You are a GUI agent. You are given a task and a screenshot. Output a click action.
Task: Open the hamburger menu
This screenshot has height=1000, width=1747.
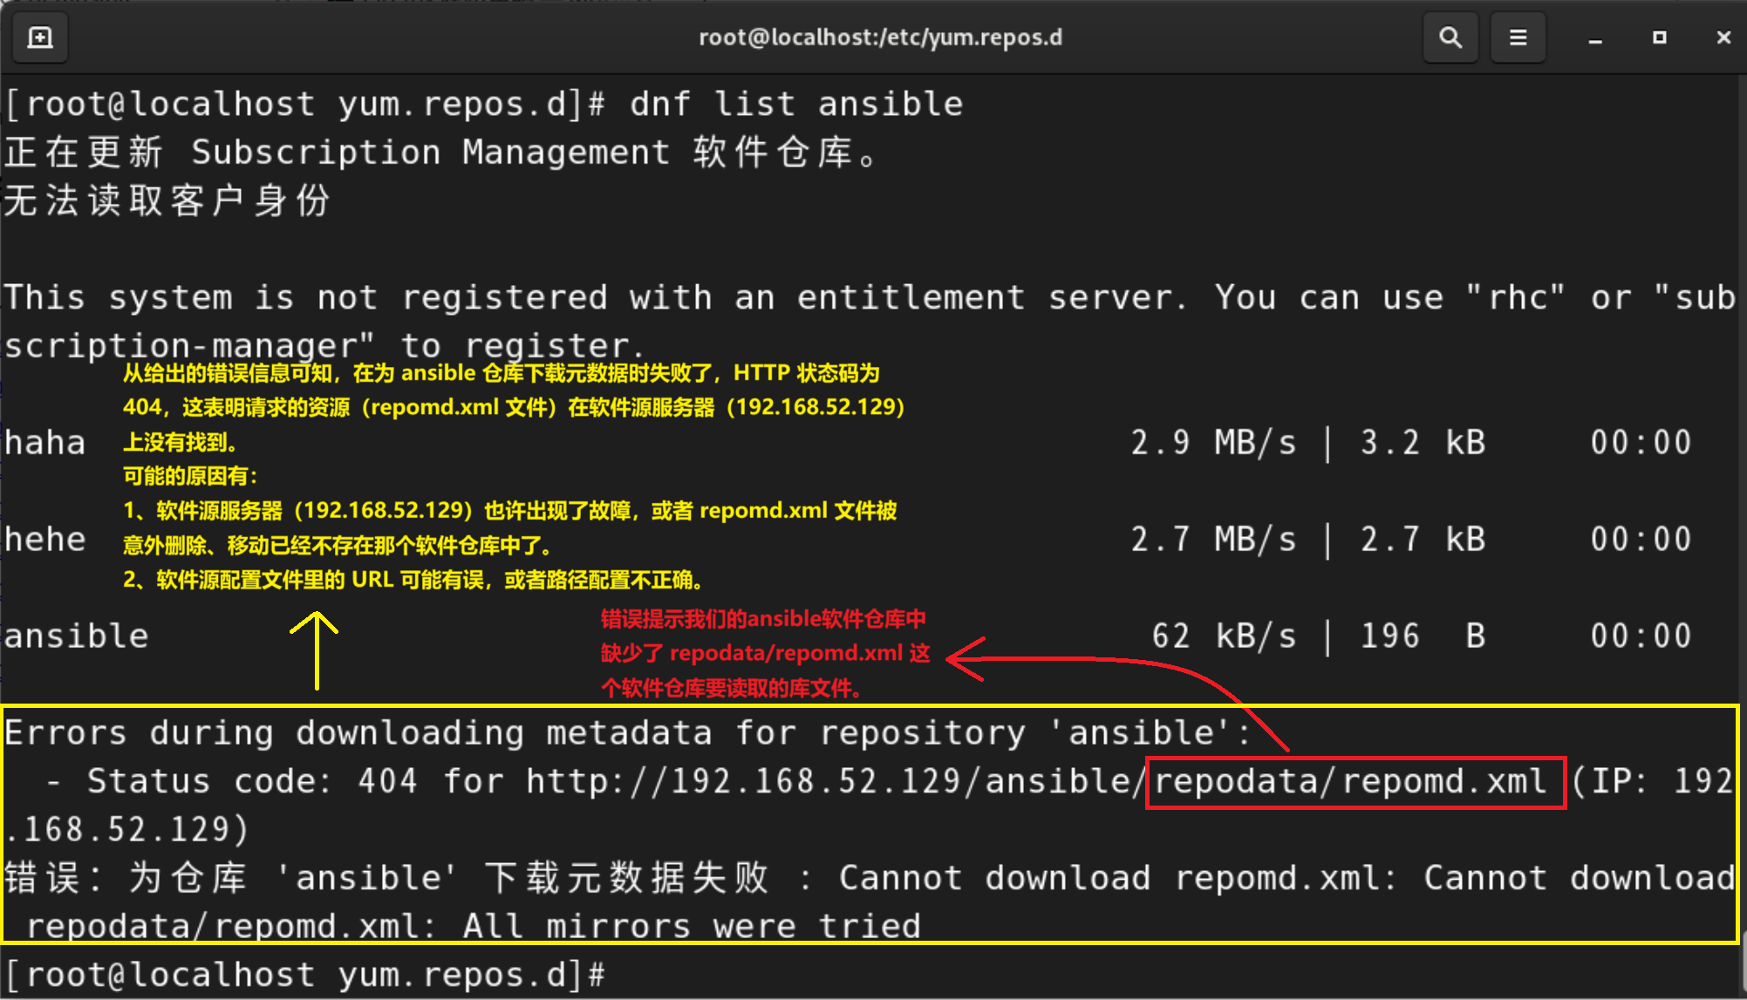click(x=1518, y=37)
